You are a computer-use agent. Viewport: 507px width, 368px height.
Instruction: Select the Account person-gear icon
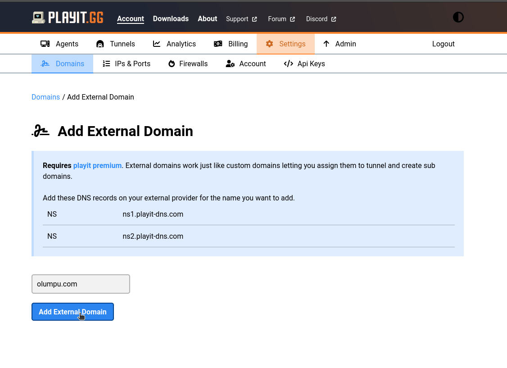click(x=230, y=64)
